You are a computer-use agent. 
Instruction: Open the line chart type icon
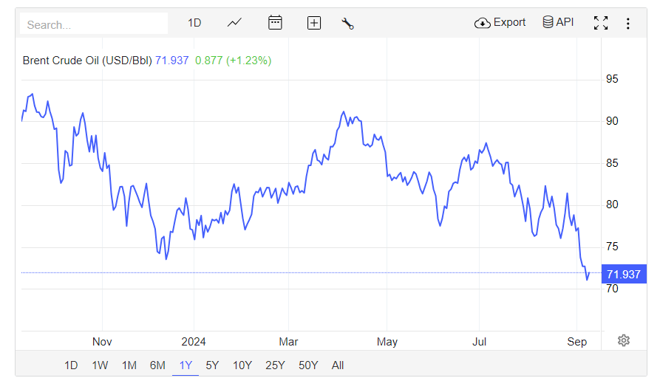click(234, 23)
